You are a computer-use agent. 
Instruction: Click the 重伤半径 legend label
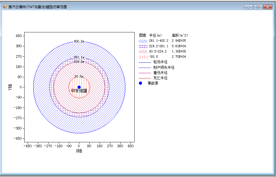[160, 73]
